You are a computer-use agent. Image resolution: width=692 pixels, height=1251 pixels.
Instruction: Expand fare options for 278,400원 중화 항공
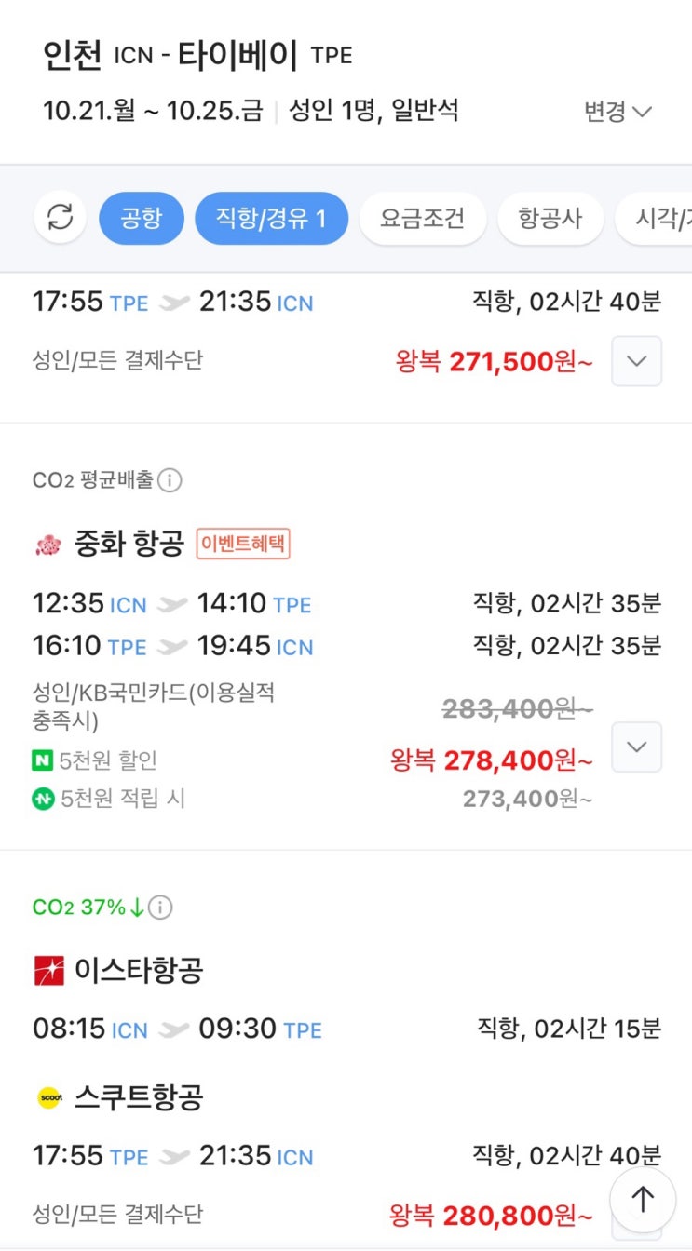point(636,747)
